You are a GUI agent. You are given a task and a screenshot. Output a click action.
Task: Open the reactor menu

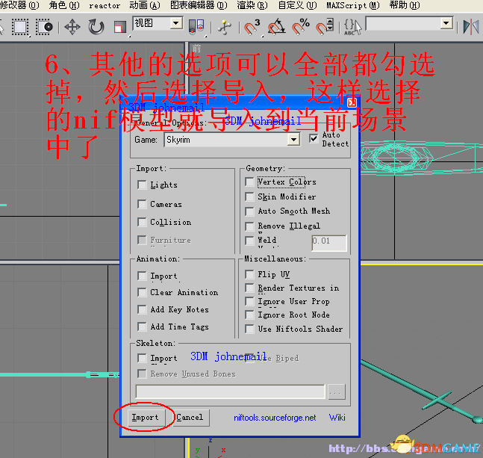tap(105, 5)
